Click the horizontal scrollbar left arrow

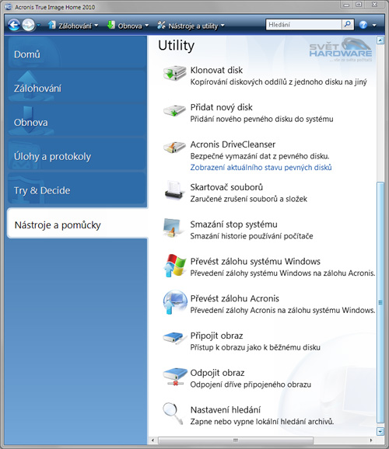click(152, 440)
